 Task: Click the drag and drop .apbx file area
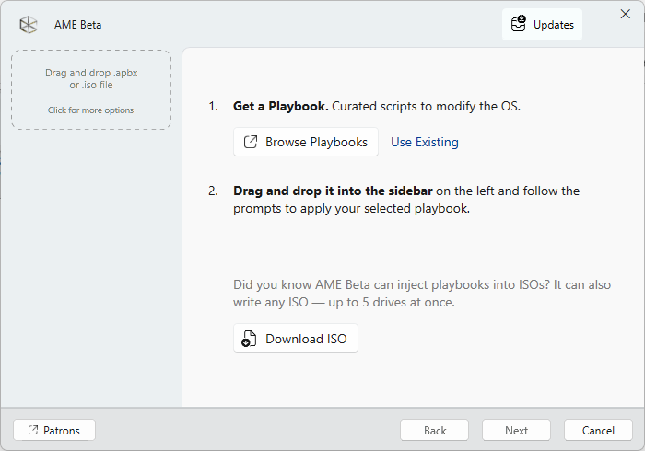pos(91,90)
